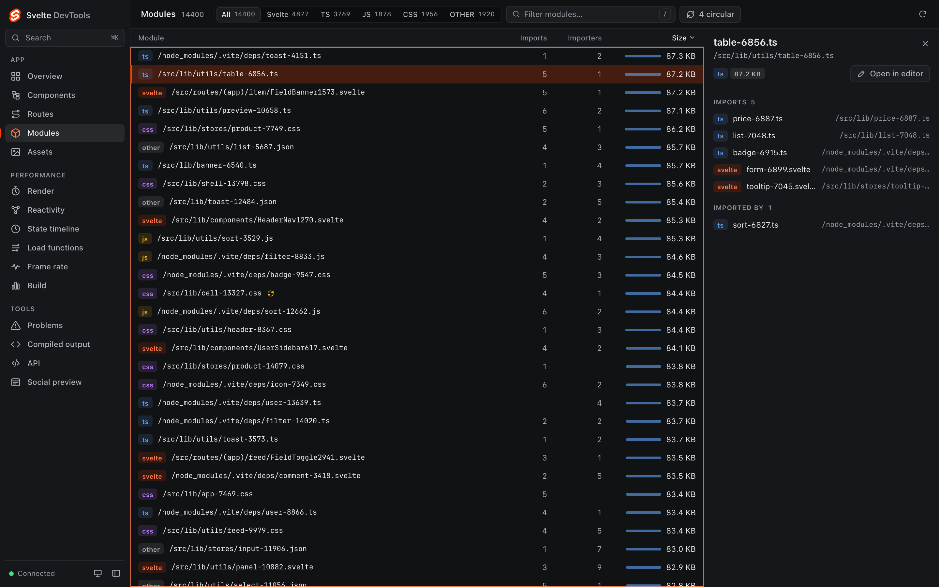The height and width of the screenshot is (587, 939).
Task: Filter modules by the TS 3769 tab
Action: [x=335, y=14]
